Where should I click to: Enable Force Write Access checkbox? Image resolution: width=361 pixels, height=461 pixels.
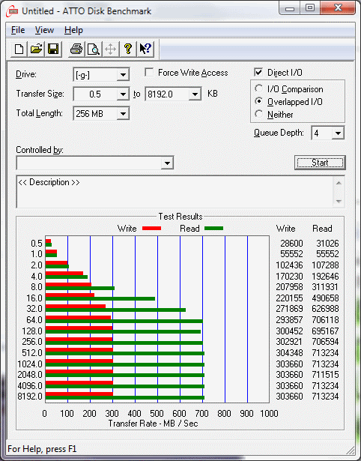click(x=149, y=72)
